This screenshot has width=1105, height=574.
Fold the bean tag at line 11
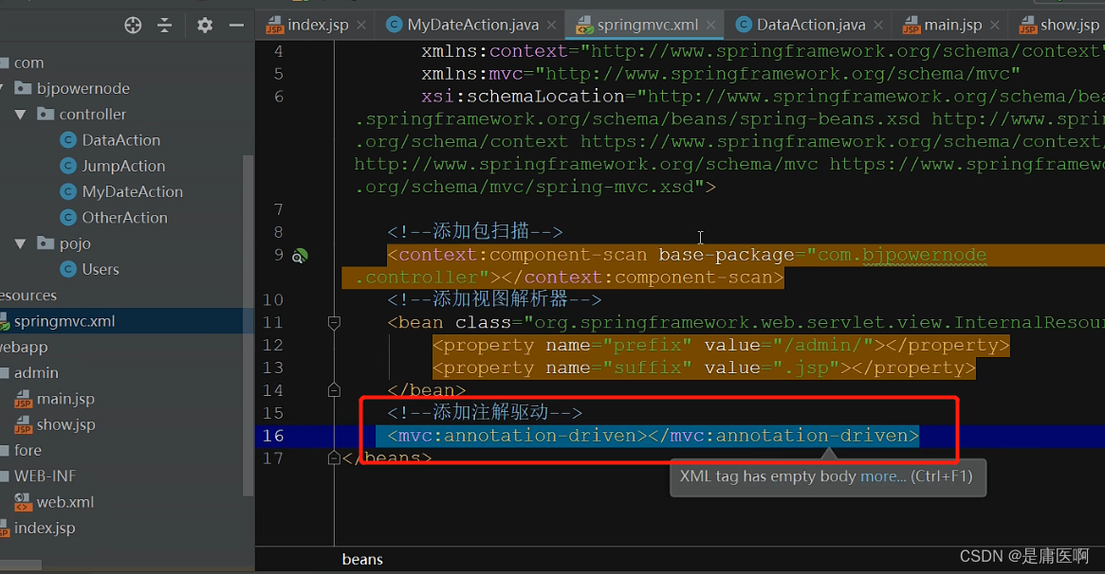334,323
